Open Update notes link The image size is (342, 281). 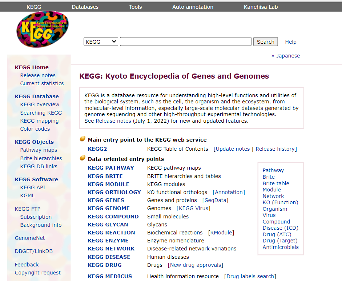(x=233, y=149)
